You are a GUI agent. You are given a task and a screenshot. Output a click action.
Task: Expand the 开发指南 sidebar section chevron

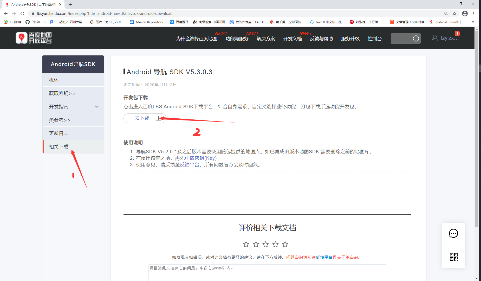[97, 107]
